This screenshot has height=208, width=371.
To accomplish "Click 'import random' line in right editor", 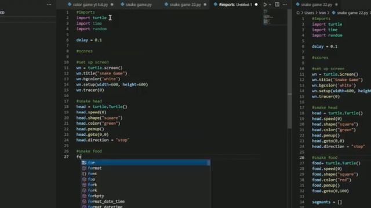I will pos(327,35).
